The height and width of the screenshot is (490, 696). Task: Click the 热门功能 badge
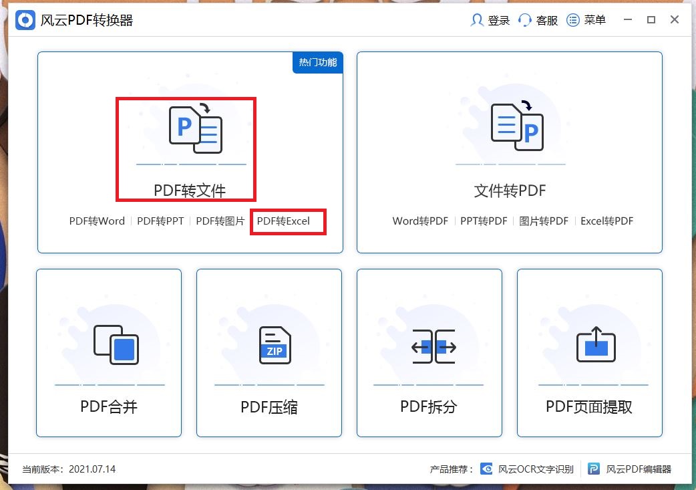[318, 63]
